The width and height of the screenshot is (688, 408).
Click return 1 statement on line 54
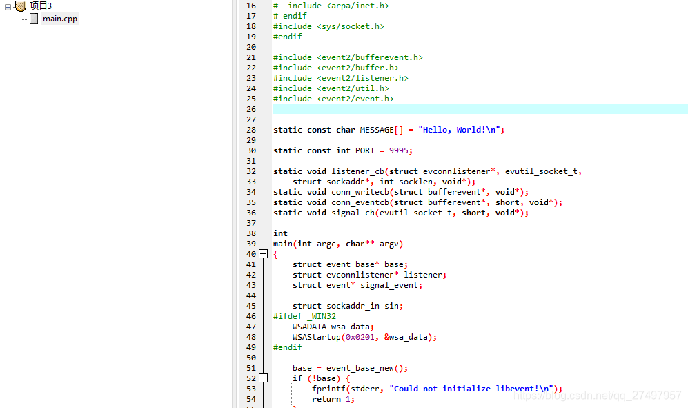point(333,399)
